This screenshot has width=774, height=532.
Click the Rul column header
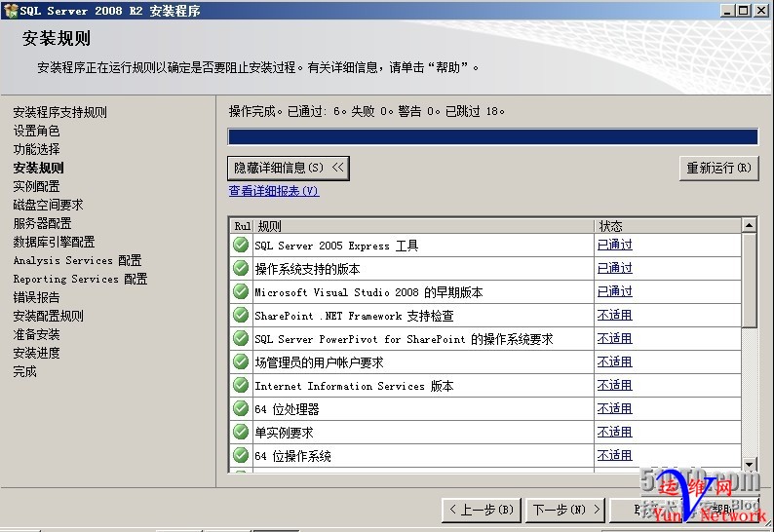point(242,226)
